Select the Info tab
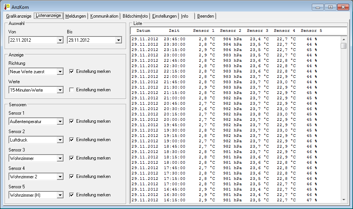This screenshot has height=209, width=353. pos(185,16)
